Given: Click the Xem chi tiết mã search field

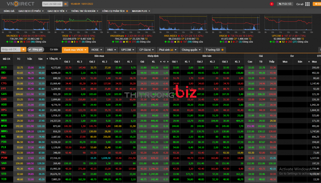Looking at the screenshot, I should (x=52, y=4).
